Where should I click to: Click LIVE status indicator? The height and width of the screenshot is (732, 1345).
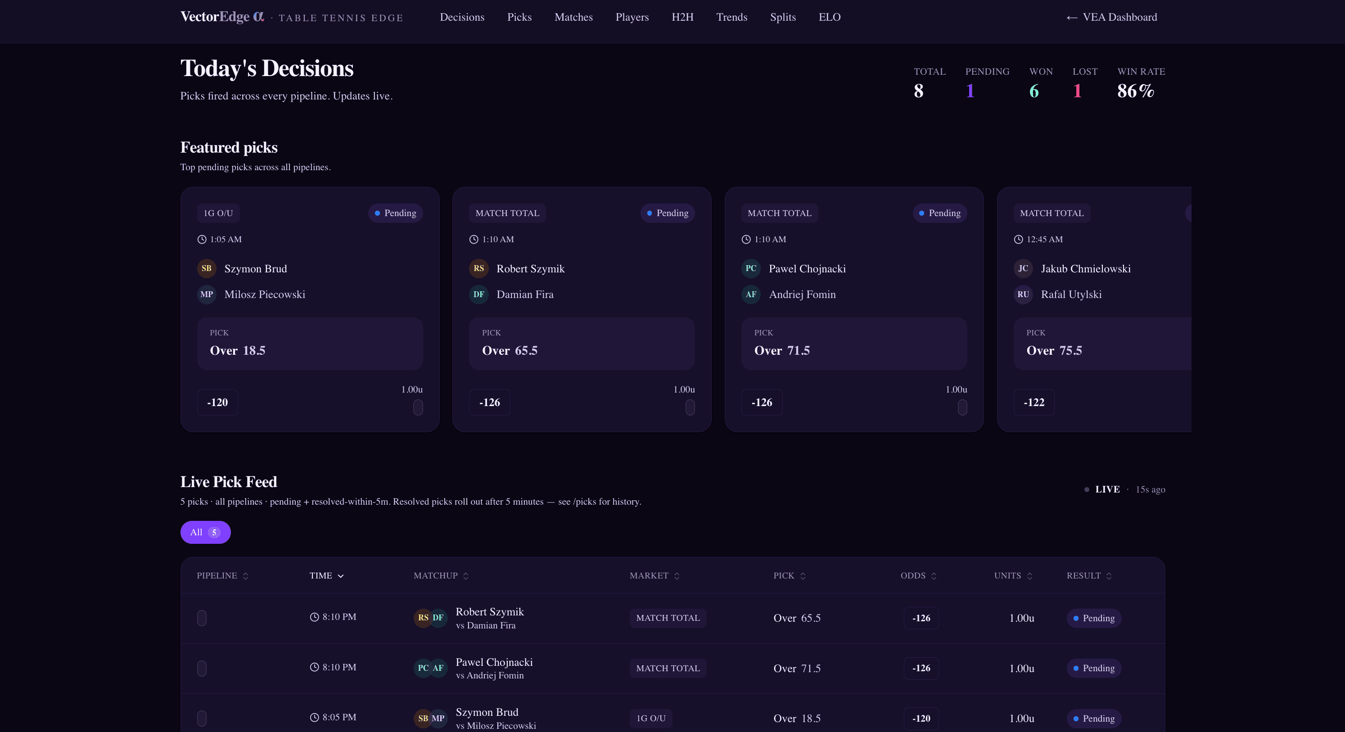pos(1101,489)
